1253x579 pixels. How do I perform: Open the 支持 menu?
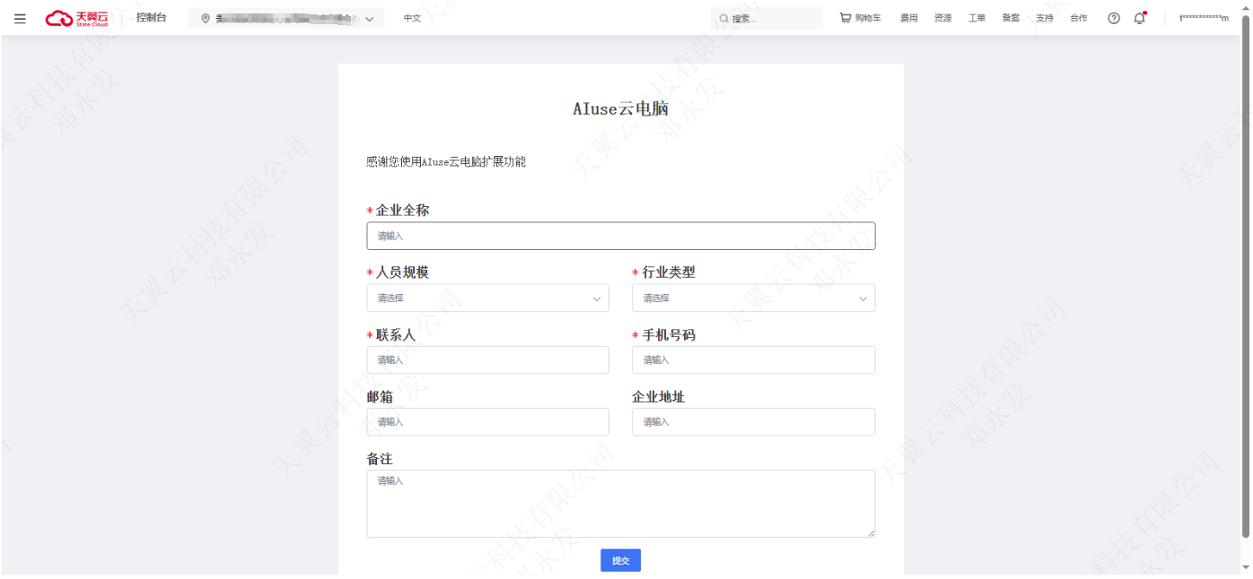(1044, 18)
